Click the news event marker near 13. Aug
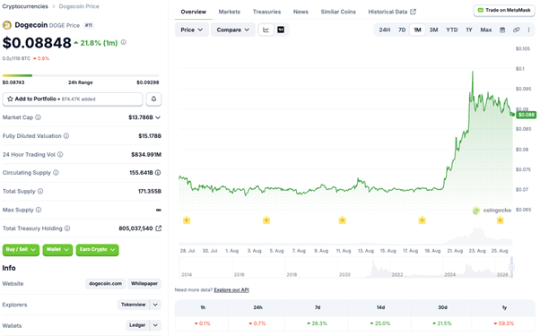 (342, 220)
